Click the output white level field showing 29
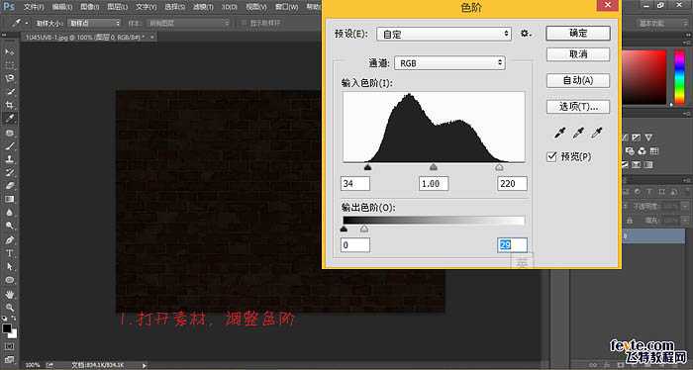The height and width of the screenshot is (370, 693). point(512,245)
